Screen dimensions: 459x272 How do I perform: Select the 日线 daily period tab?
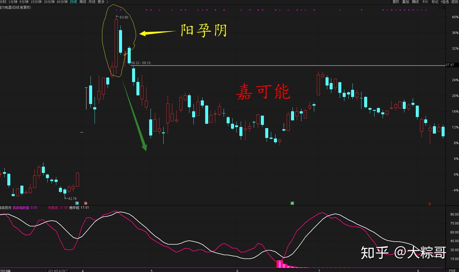(x=73, y=2)
